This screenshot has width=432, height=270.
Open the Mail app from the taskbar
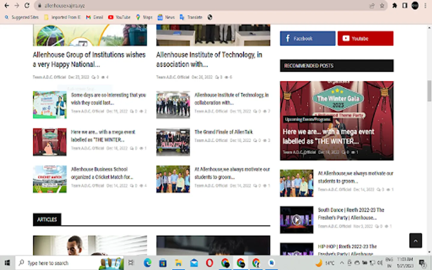[x=194, y=263]
